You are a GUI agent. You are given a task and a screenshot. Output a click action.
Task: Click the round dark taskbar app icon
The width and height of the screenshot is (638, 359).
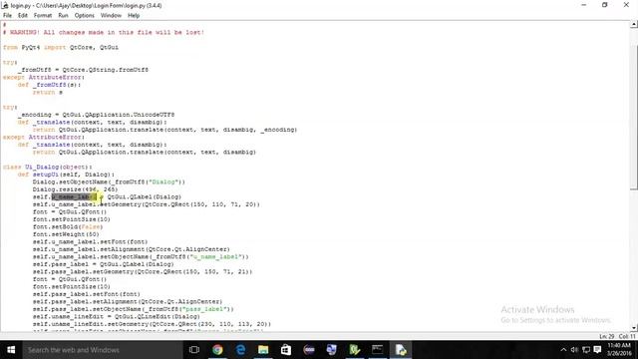(309, 350)
